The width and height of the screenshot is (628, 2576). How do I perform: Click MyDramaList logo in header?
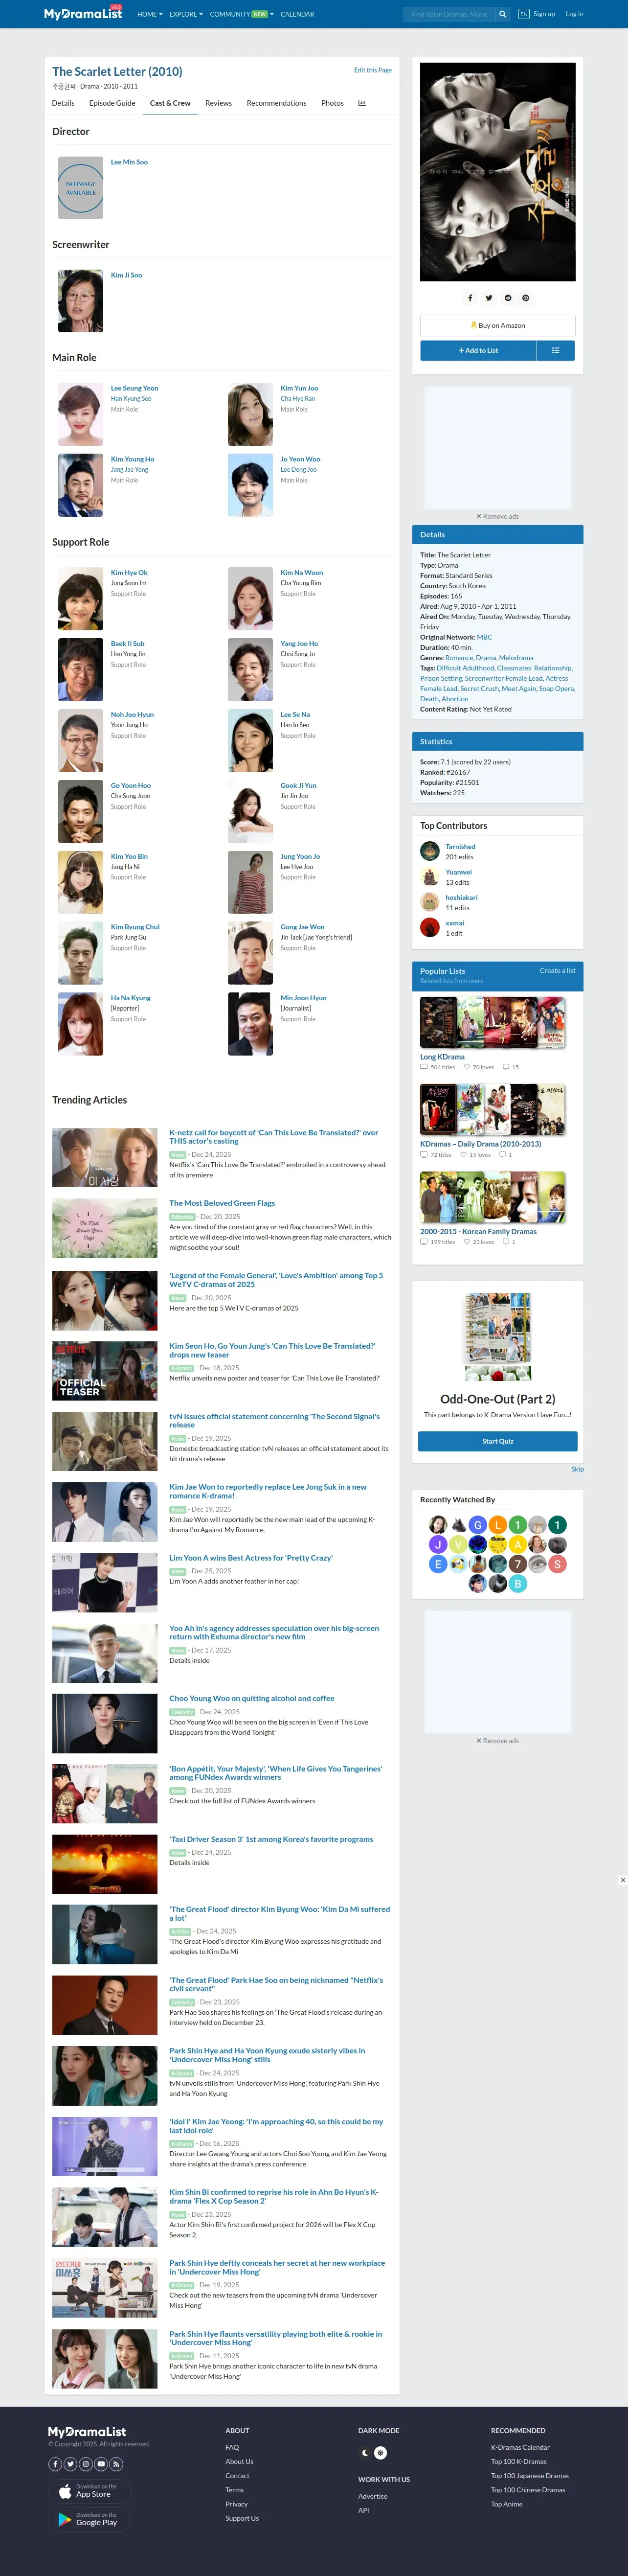click(82, 14)
